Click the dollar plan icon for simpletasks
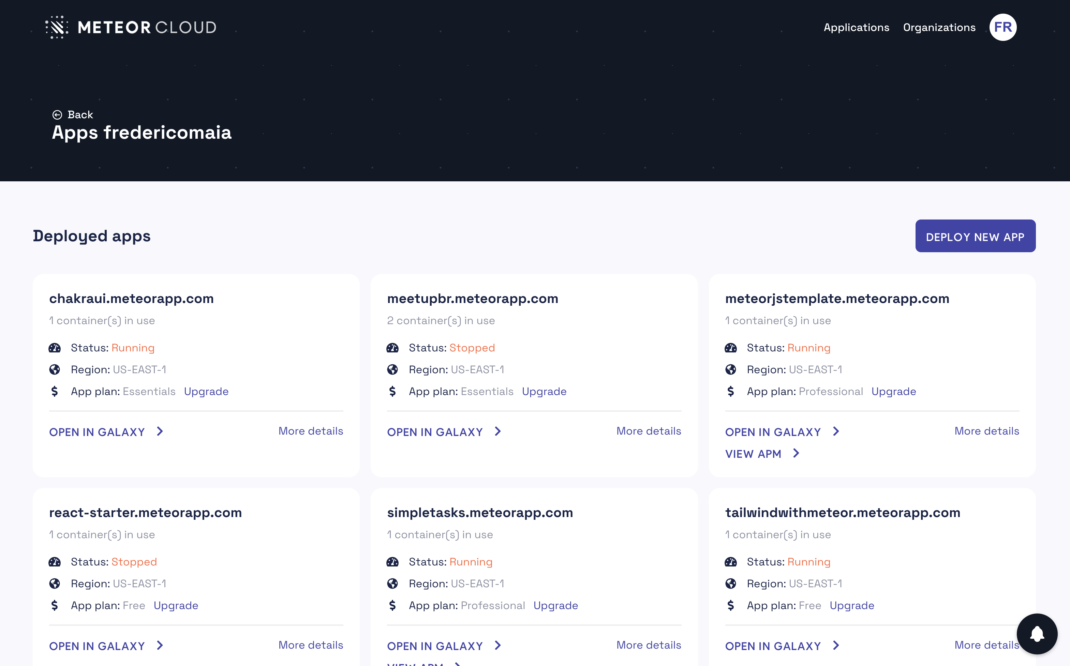1070x666 pixels. pyautogui.click(x=393, y=605)
